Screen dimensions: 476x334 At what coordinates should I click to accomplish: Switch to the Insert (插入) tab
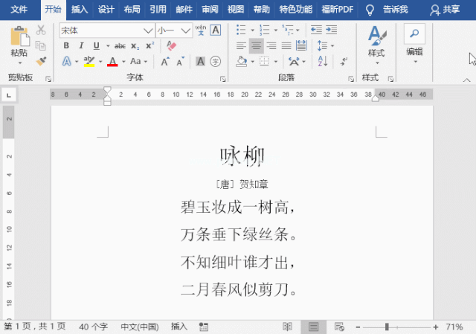click(x=80, y=10)
